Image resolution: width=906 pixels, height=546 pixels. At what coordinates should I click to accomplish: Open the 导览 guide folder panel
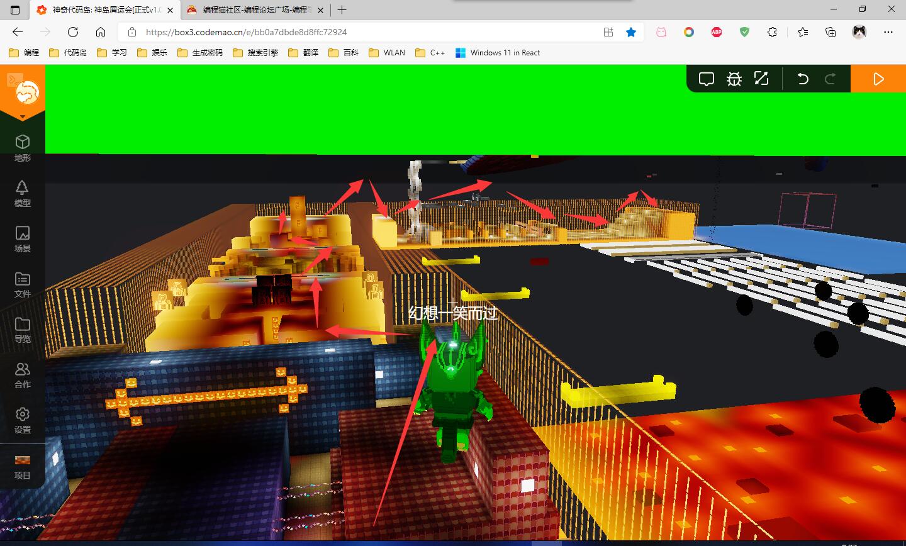(x=23, y=330)
